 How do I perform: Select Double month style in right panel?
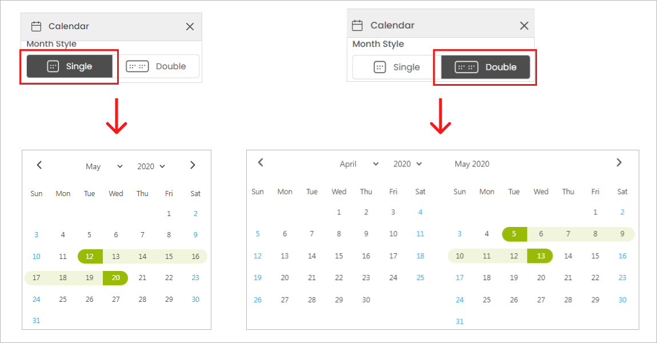click(x=486, y=67)
